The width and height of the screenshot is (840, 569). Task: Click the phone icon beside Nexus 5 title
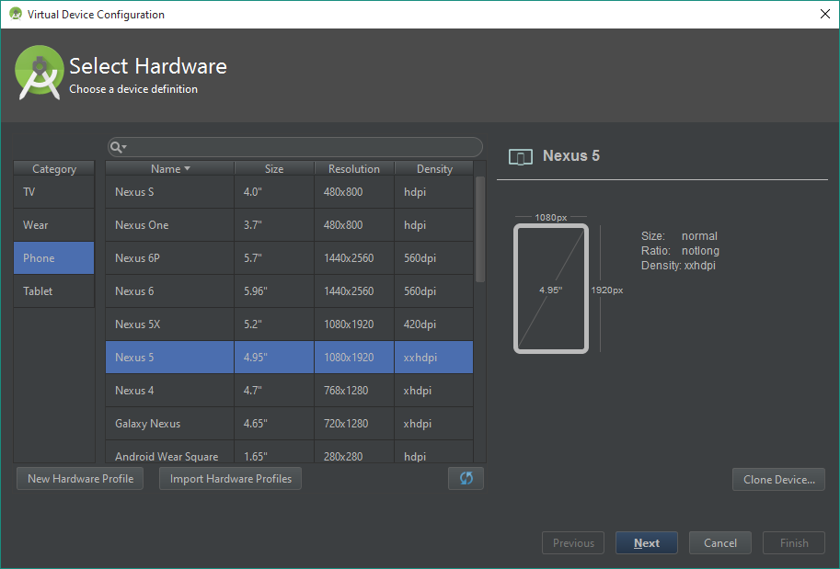(521, 157)
